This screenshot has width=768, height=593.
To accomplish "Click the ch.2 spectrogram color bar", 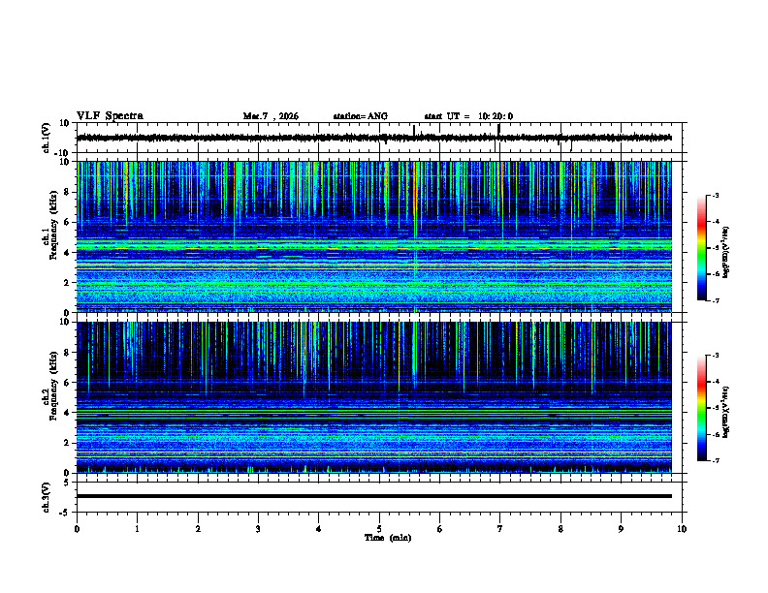I will (701, 408).
